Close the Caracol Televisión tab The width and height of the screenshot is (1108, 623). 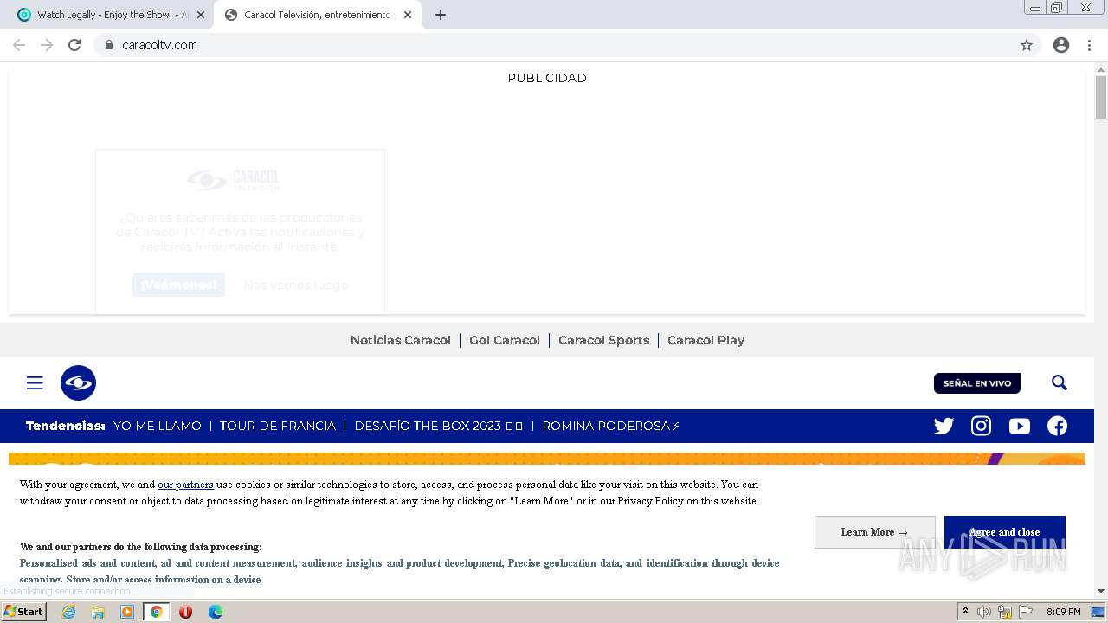pyautogui.click(x=408, y=15)
